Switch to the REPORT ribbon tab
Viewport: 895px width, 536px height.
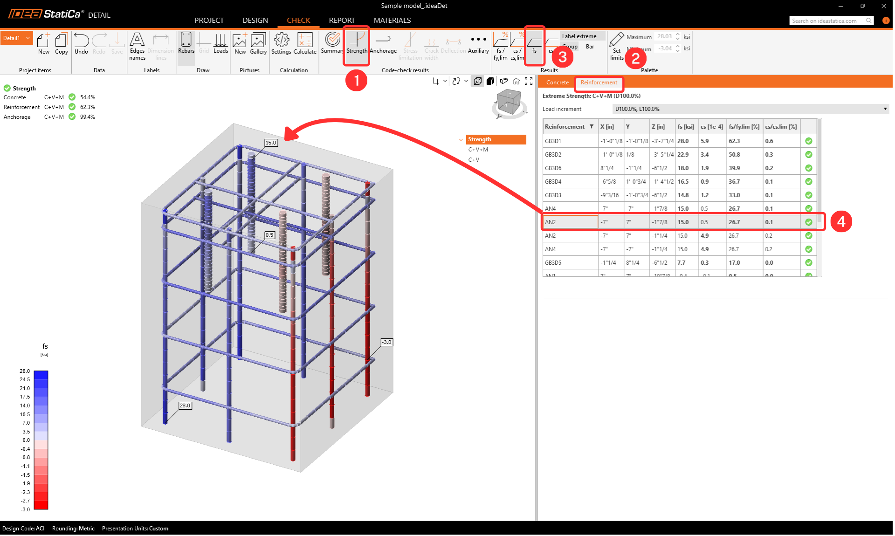pos(342,21)
